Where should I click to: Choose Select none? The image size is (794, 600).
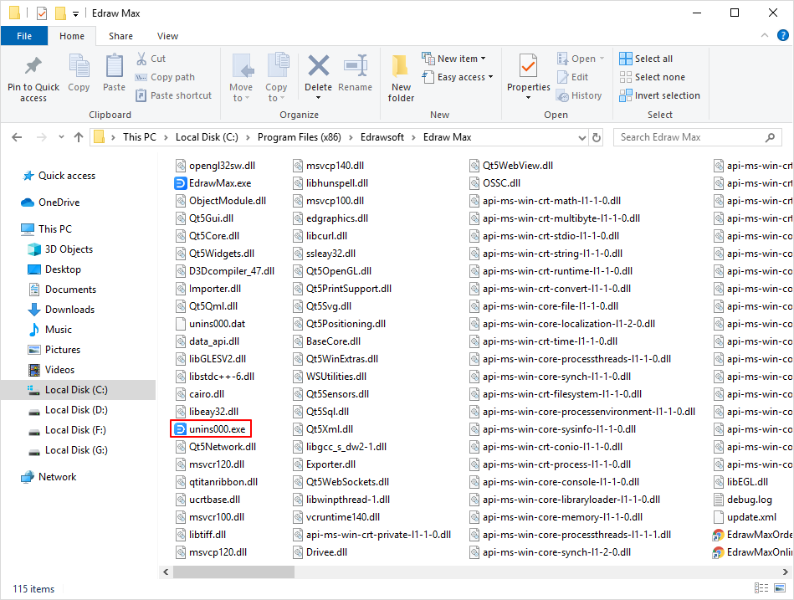pos(653,77)
